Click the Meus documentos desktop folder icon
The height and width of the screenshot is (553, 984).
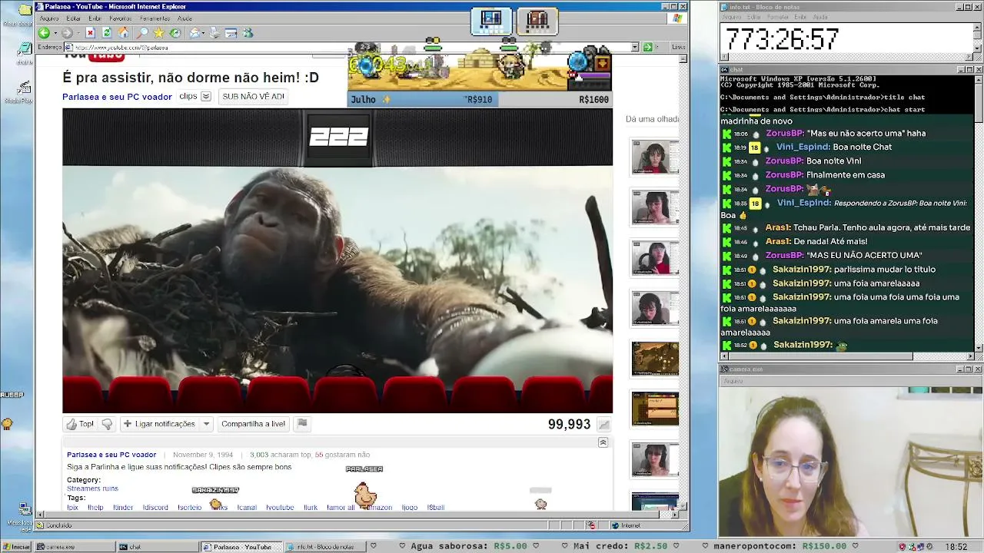click(24, 11)
